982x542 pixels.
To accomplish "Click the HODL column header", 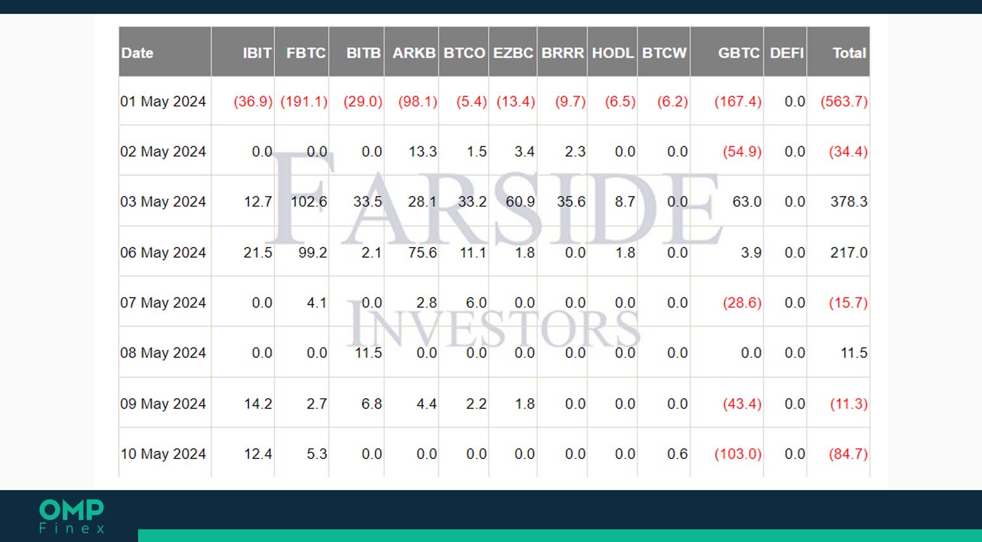I will [x=613, y=53].
